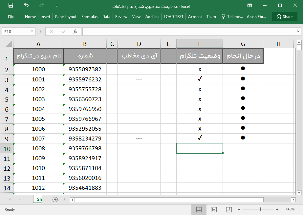This screenshot has width=303, height=215.
Task: Open zoom dialog via 145% level
Action: point(290,209)
